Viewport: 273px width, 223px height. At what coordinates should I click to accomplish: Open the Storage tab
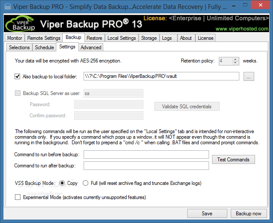[149, 38]
